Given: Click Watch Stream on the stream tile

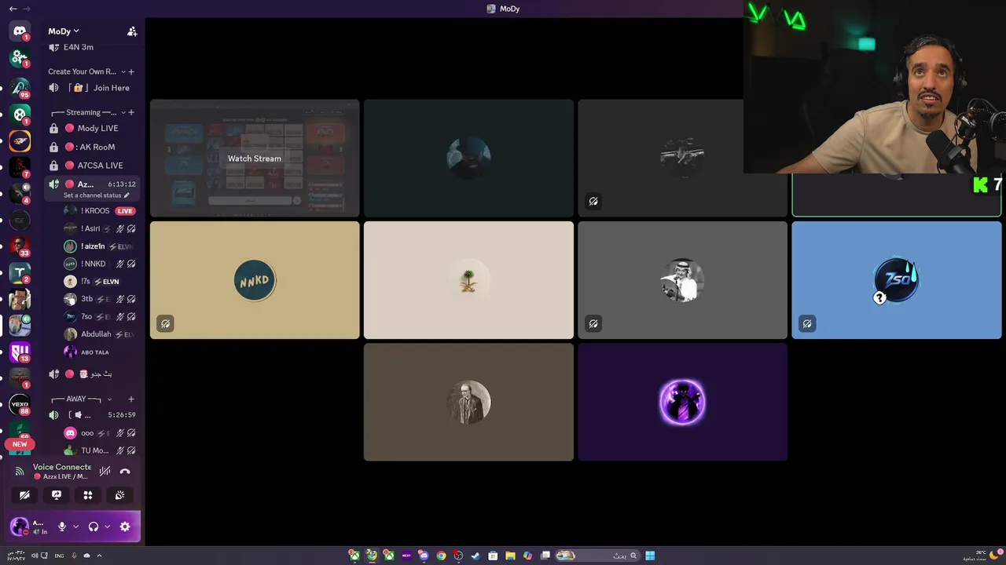Looking at the screenshot, I should pos(255,159).
